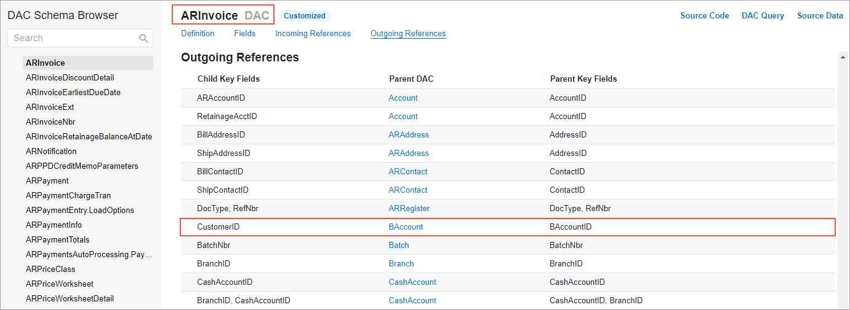
Task: Choose ARPriceWorksheet from the DAC list
Action: tap(60, 284)
